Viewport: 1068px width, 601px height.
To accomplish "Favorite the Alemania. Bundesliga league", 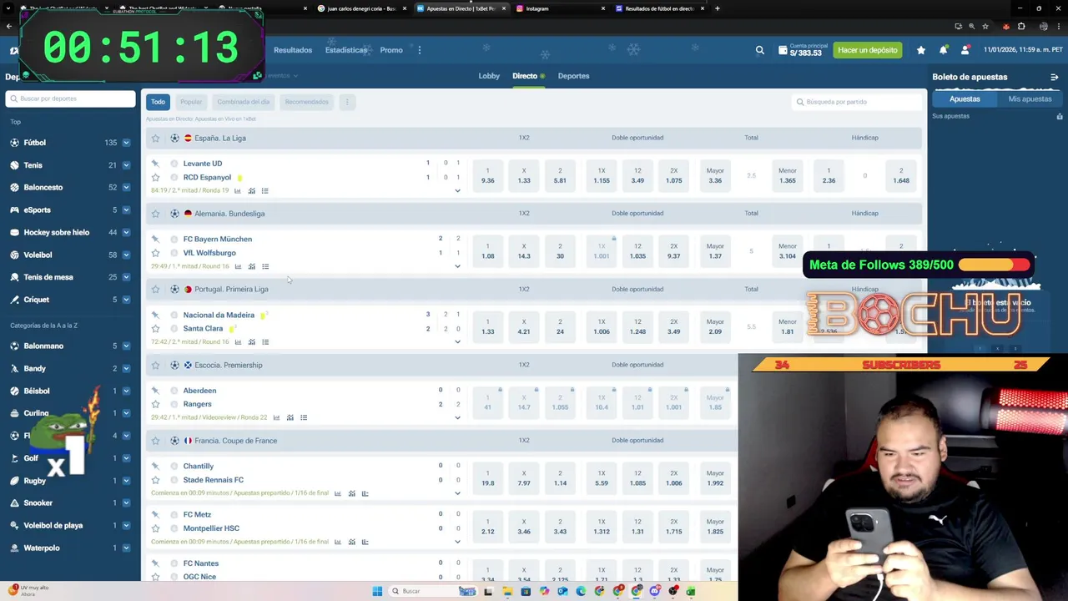I will 155,214.
